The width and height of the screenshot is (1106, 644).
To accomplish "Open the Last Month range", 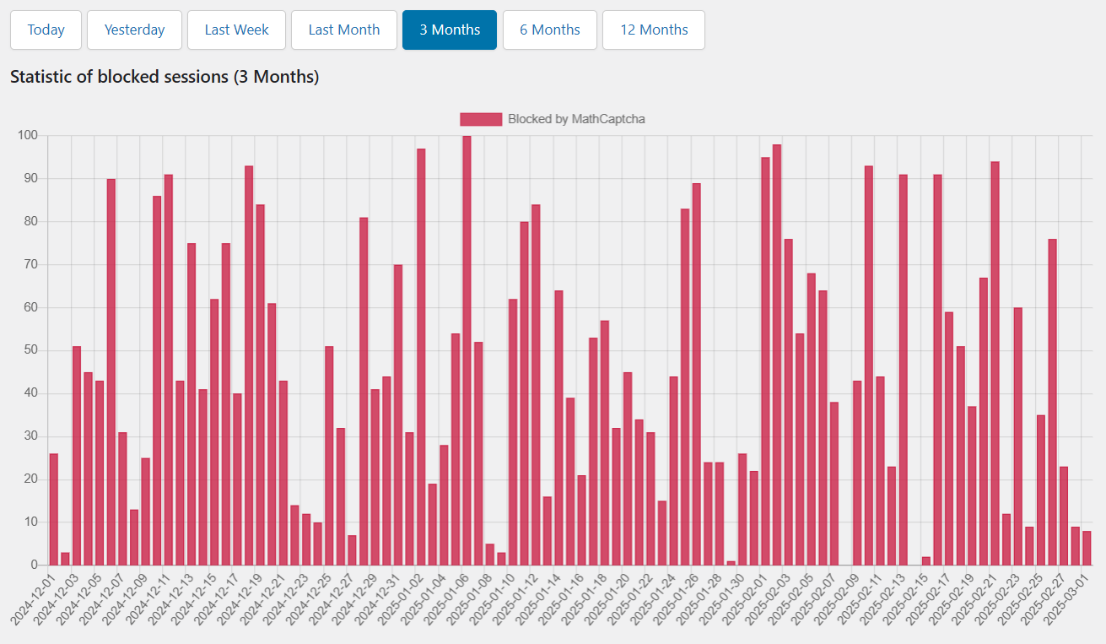I will pos(343,30).
